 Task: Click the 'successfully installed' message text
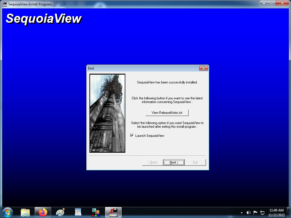coord(167,82)
